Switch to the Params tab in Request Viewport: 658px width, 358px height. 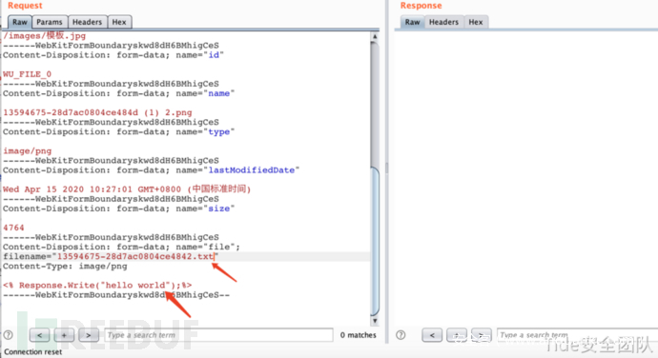pyautogui.click(x=49, y=22)
